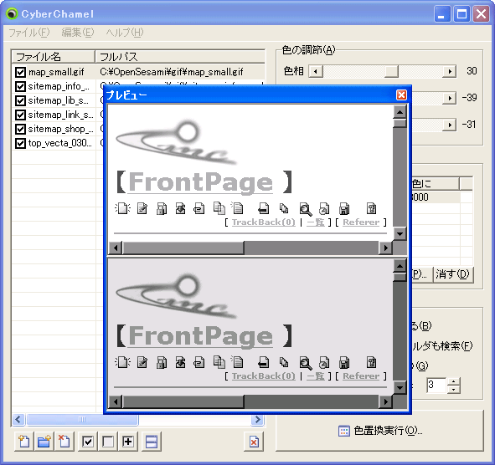The image size is (495, 465).
Task: Click scroll-down arrow in original preview pane
Action: [x=400, y=234]
